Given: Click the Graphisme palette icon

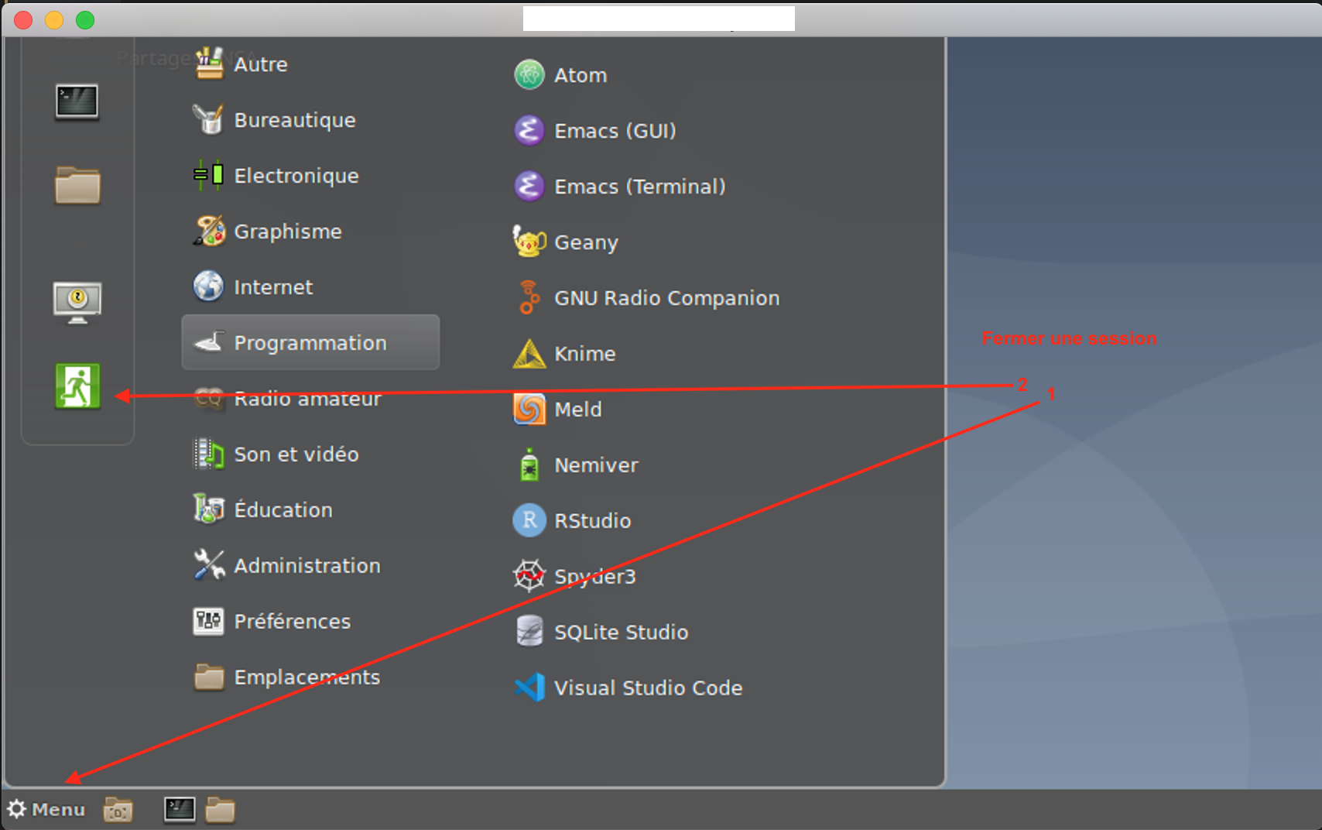Looking at the screenshot, I should point(209,231).
